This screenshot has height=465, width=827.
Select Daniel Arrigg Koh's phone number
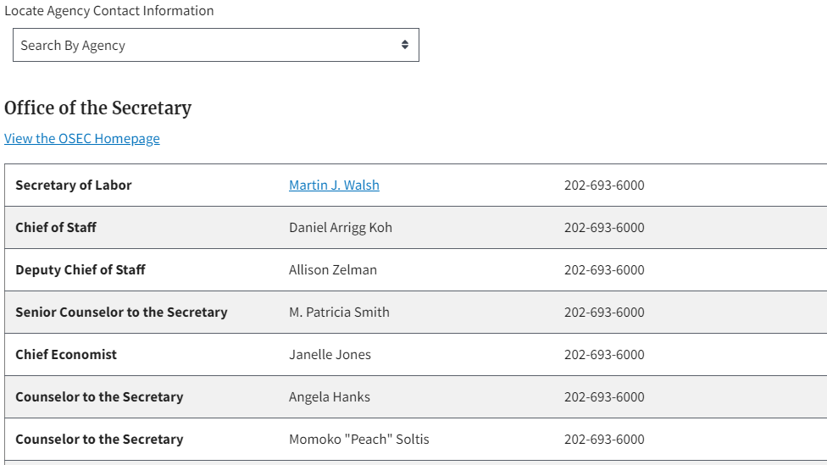point(604,227)
